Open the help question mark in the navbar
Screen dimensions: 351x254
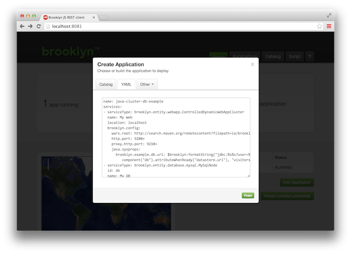pos(309,57)
